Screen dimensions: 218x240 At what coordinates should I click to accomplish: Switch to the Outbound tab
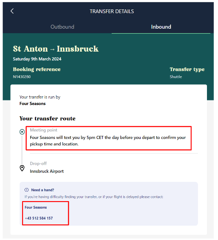pyautogui.click(x=62, y=27)
